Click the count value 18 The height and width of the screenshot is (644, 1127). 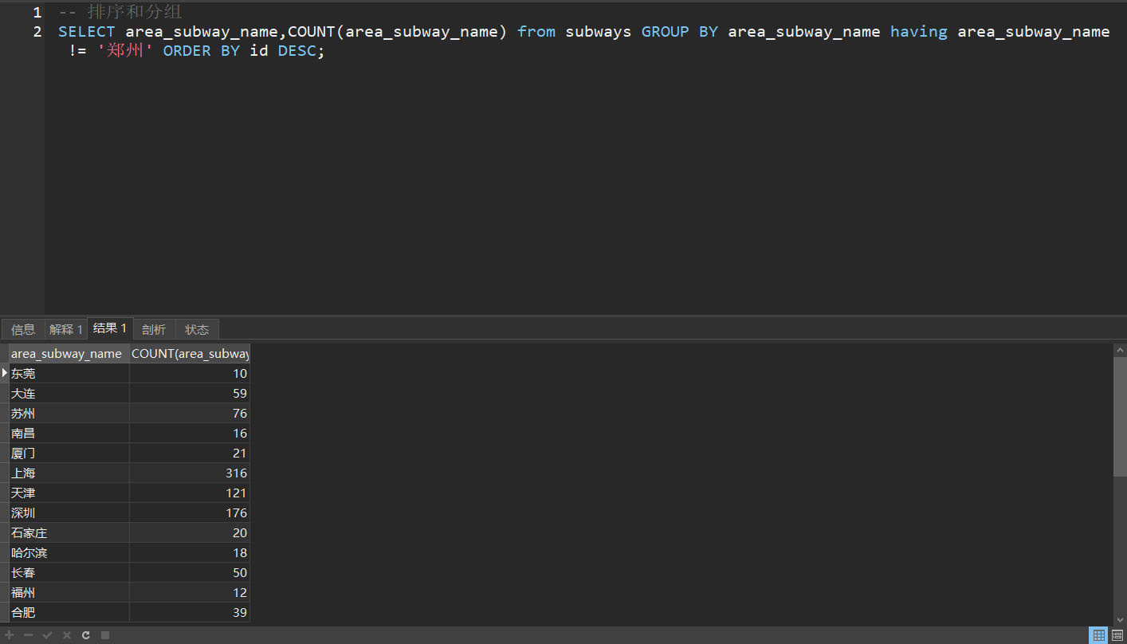pyautogui.click(x=240, y=553)
